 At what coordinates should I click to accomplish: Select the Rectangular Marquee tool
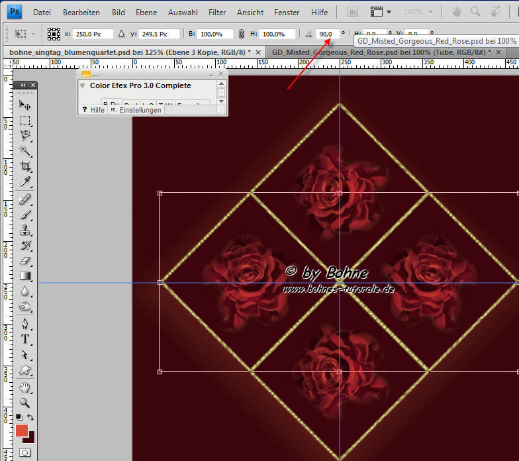24,121
